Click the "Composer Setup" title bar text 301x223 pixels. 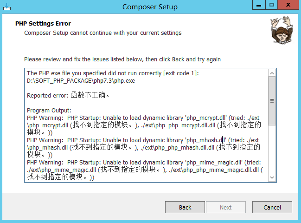pos(150,7)
